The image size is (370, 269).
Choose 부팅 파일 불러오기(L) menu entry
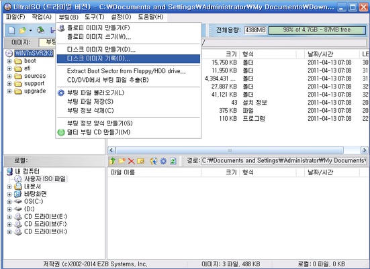pyautogui.click(x=129, y=93)
